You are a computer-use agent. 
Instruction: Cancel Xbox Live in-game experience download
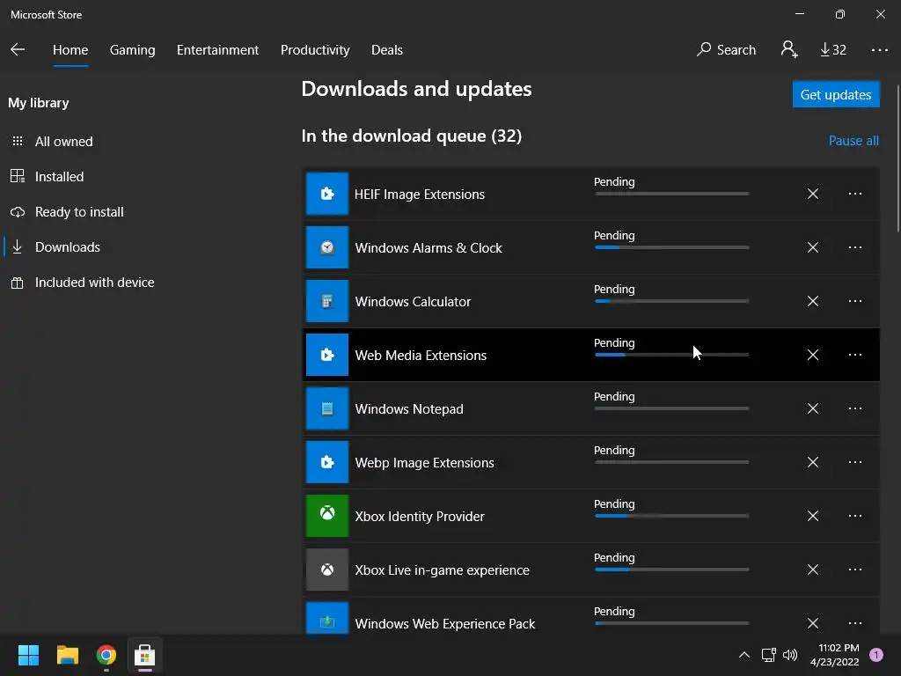tap(812, 569)
